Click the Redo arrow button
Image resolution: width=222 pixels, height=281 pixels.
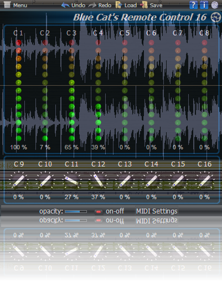tap(100, 5)
